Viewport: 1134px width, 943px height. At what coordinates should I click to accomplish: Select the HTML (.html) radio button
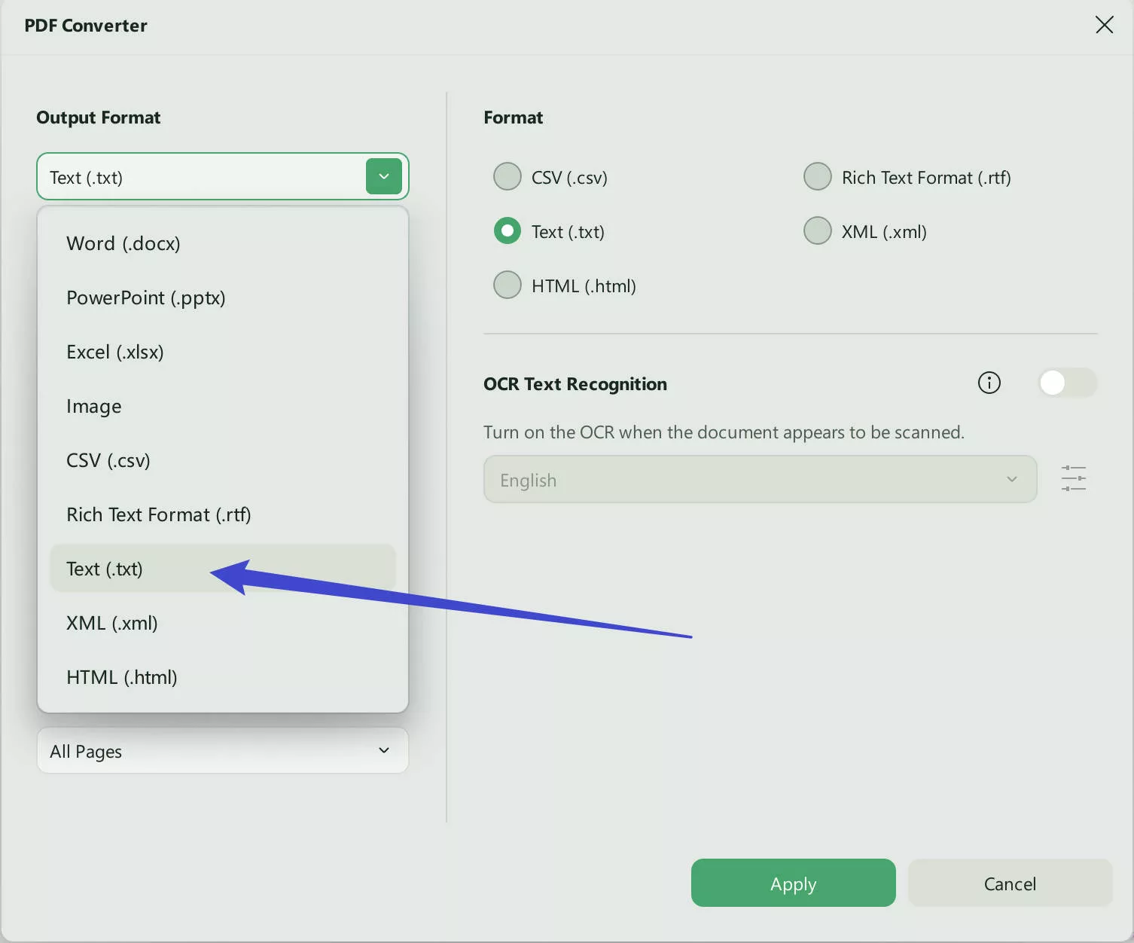click(508, 285)
